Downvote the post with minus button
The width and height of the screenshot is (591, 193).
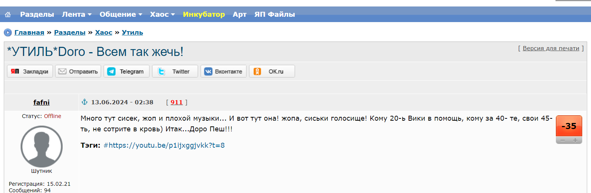(x=562, y=140)
